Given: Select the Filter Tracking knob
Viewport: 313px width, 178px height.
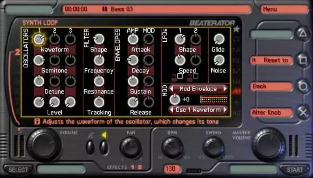Looking at the screenshot, I should pyautogui.click(x=99, y=102).
